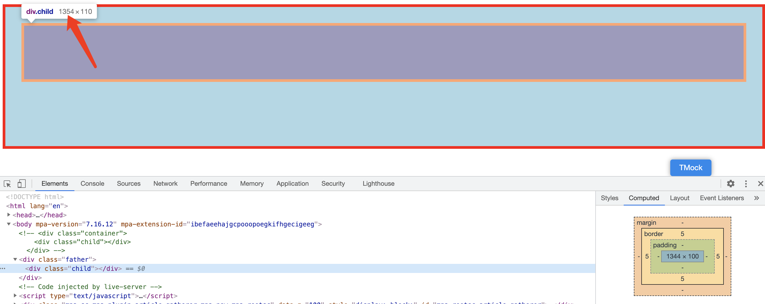The width and height of the screenshot is (765, 304).
Task: Open the Network tab
Action: tap(165, 184)
